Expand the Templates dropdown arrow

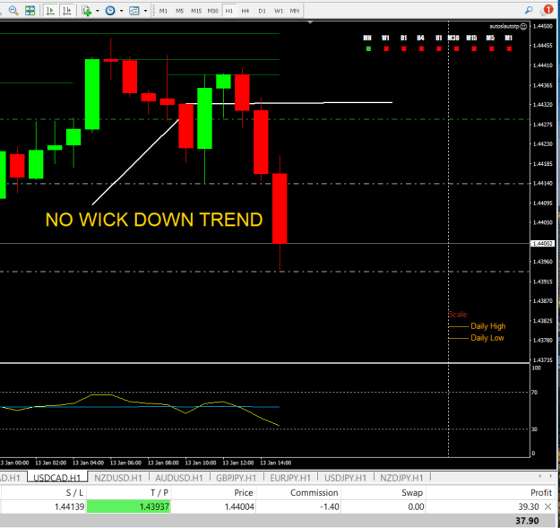[x=145, y=11]
